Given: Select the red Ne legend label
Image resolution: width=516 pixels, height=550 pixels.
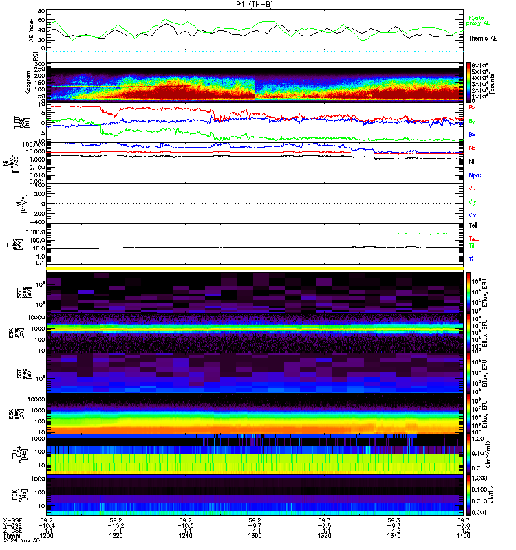Looking at the screenshot, I should [472, 148].
